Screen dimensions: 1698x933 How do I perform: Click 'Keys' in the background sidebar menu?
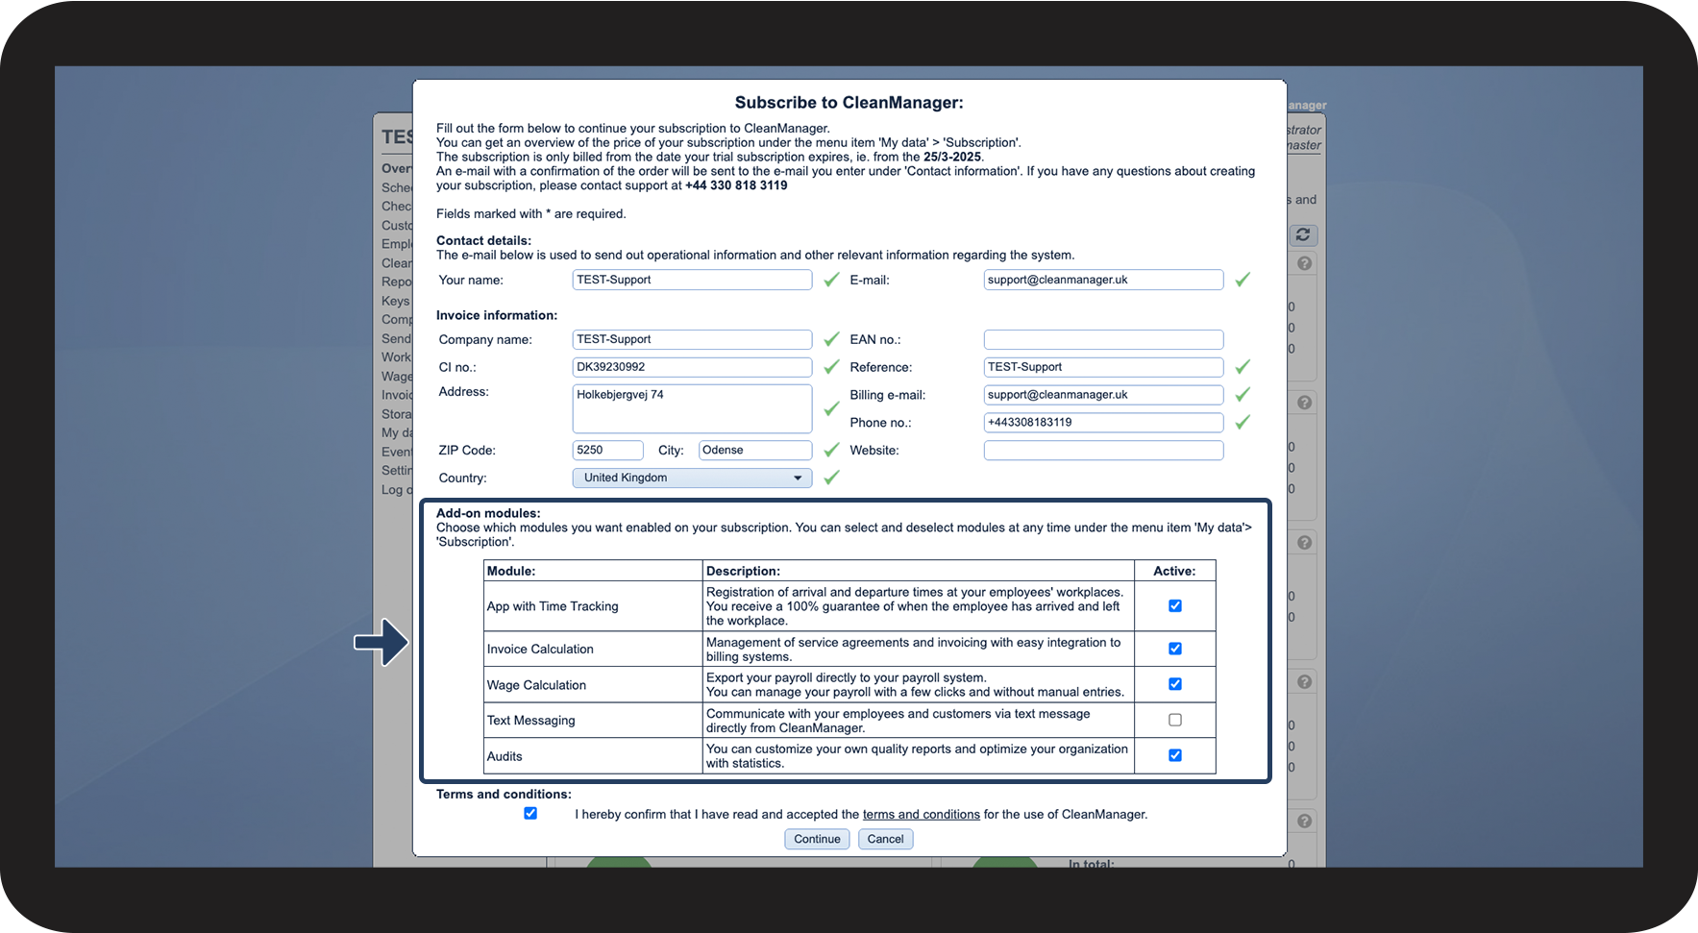pos(395,301)
